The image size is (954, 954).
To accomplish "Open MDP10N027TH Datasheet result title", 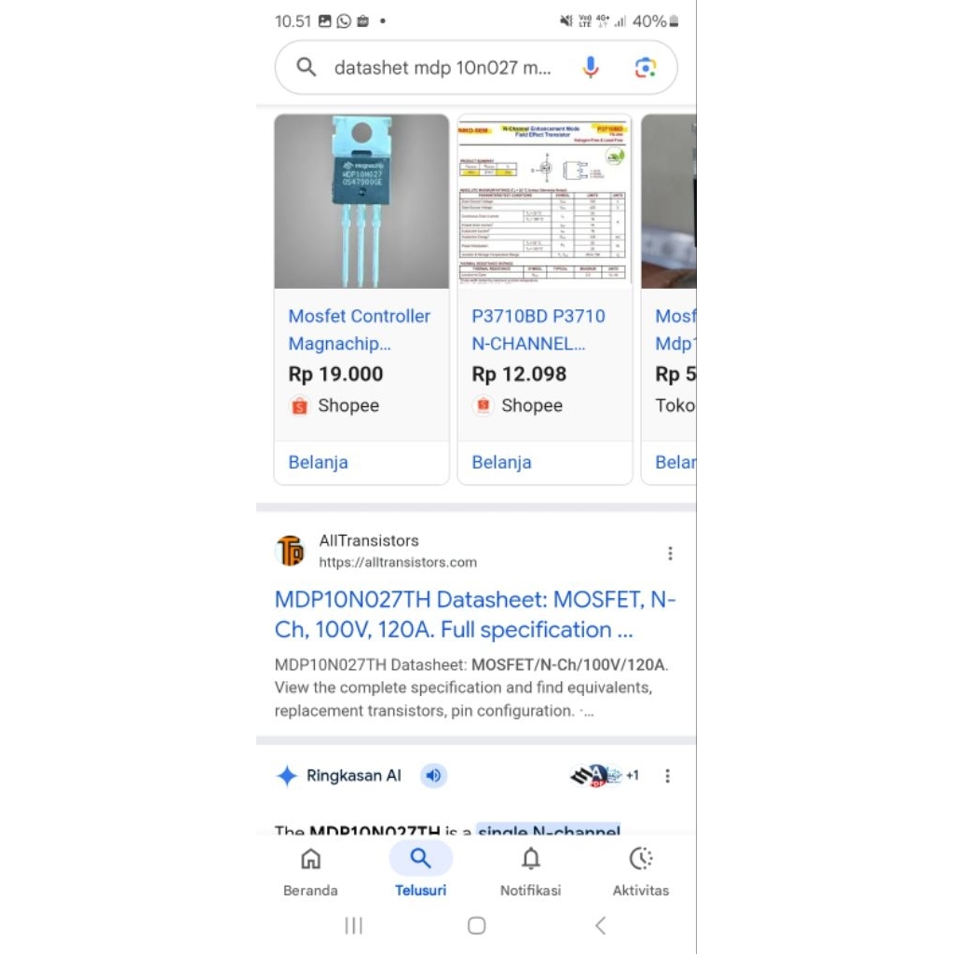I will pyautogui.click(x=475, y=615).
